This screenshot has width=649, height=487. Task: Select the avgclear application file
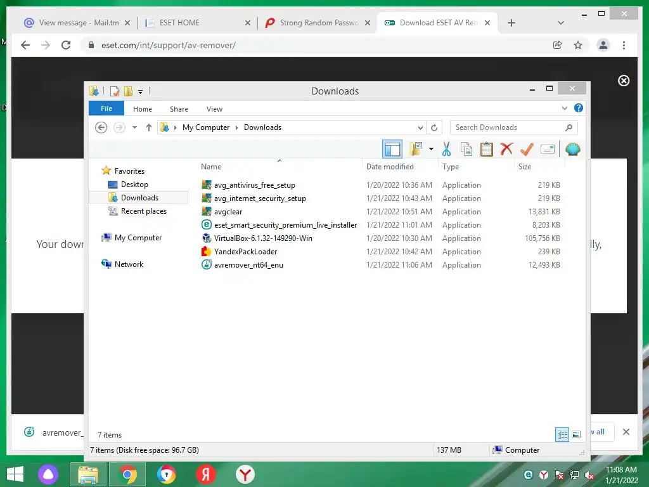(x=228, y=212)
